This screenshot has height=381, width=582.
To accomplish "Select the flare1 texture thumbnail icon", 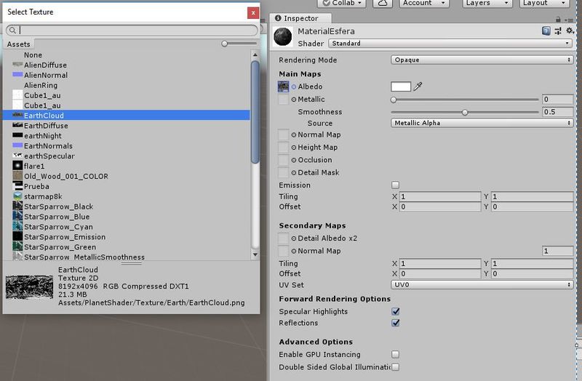I will (x=17, y=166).
